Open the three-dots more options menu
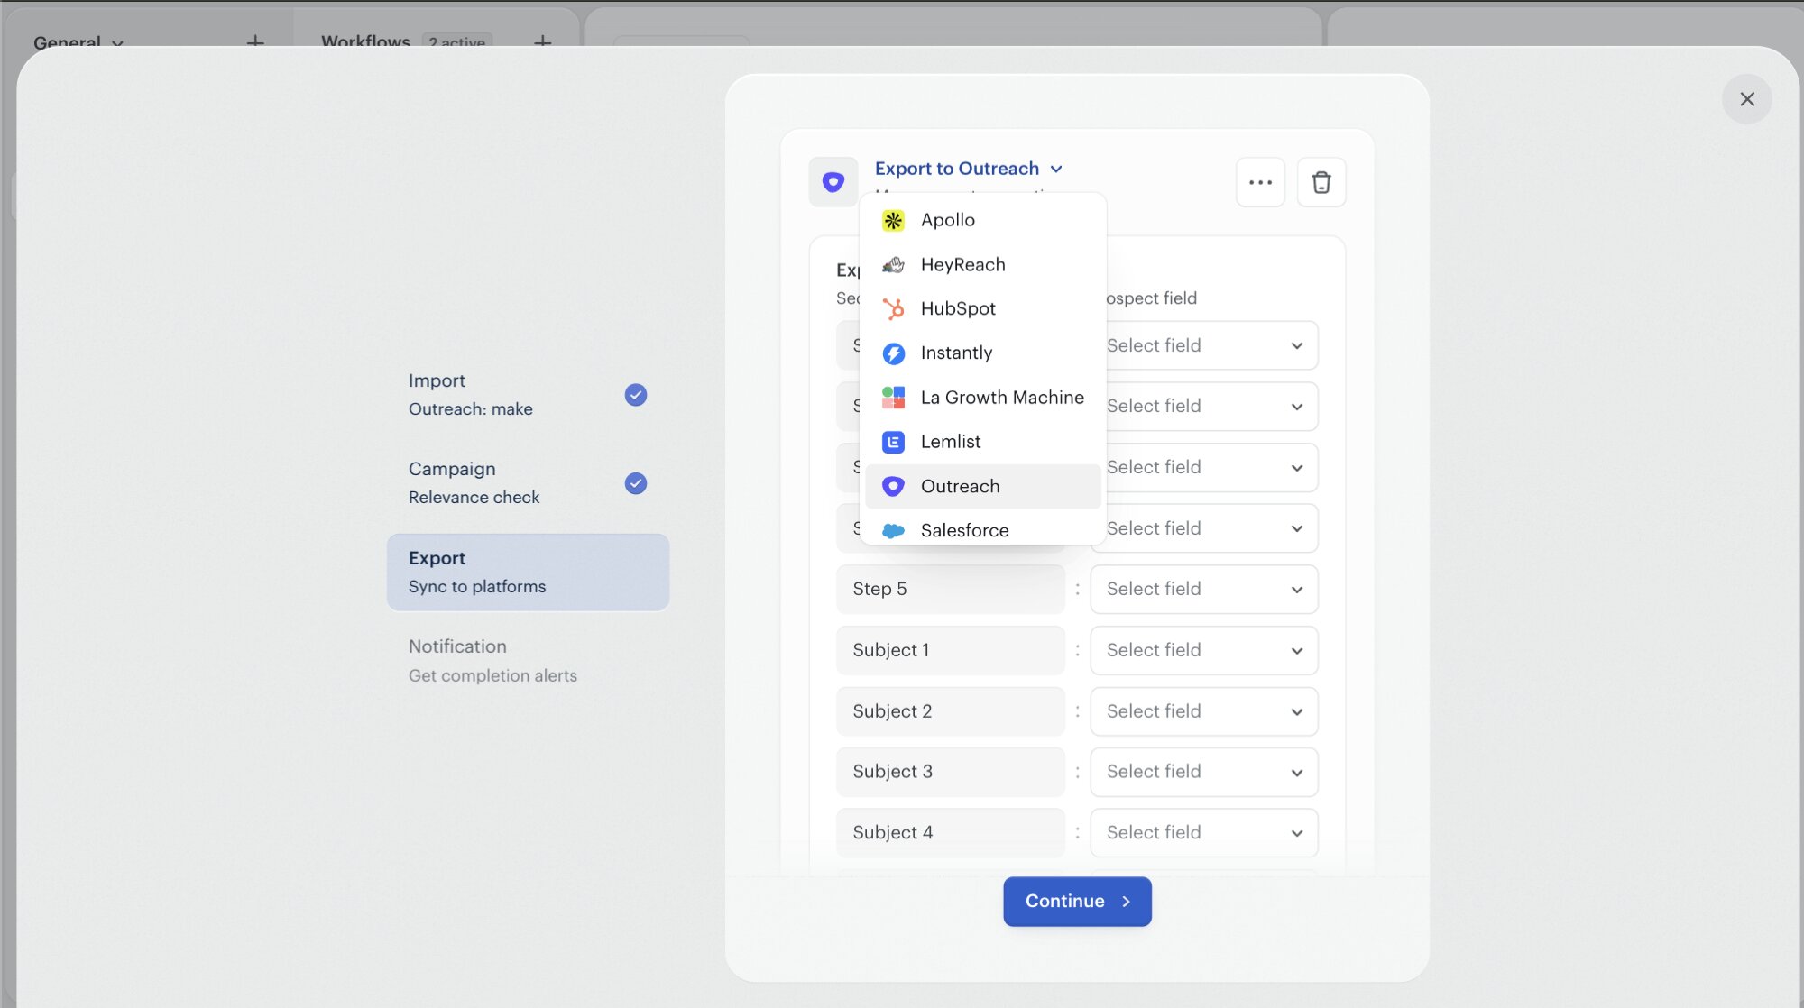This screenshot has width=1804, height=1008. coord(1260,182)
